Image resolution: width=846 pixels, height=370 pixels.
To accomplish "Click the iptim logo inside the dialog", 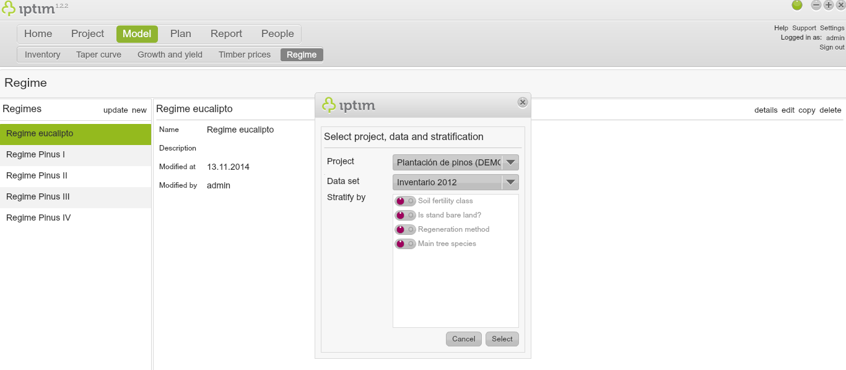I will [x=349, y=105].
